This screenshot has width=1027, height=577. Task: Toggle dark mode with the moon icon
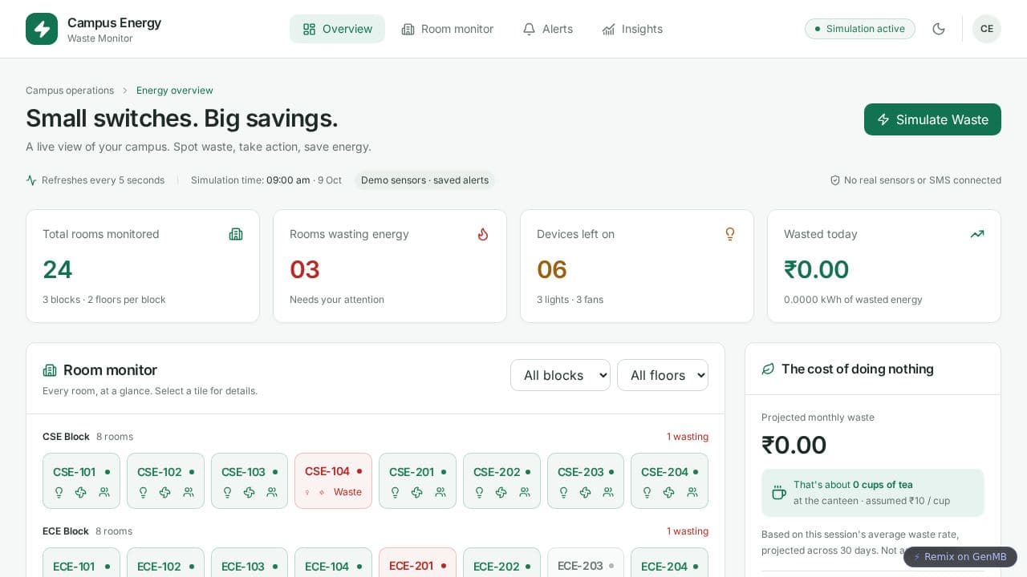939,29
